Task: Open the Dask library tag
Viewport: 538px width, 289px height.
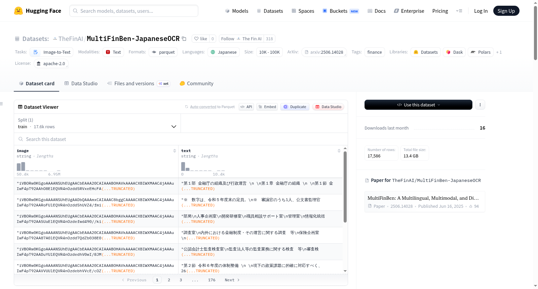Action: pyautogui.click(x=454, y=52)
